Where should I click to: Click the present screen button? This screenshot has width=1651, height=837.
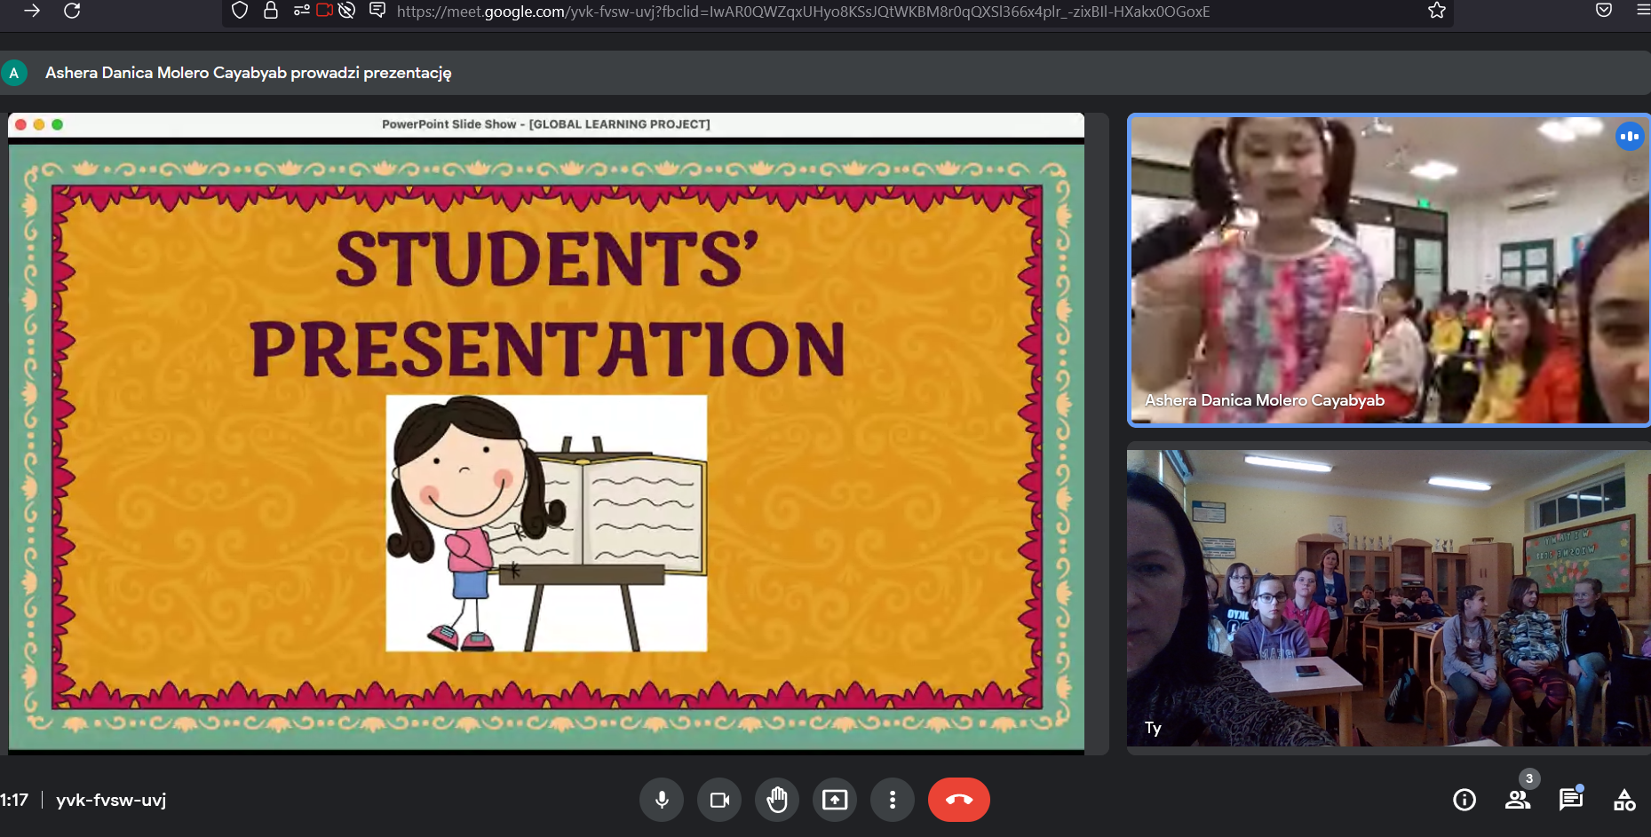[x=835, y=800]
